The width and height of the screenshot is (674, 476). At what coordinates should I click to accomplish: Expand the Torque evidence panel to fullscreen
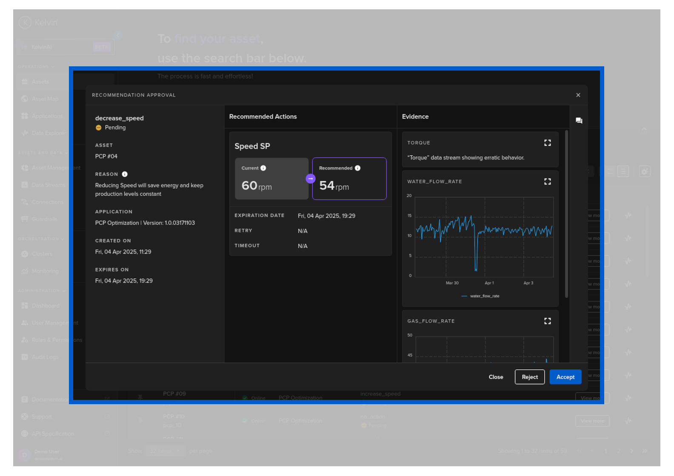[x=547, y=143]
